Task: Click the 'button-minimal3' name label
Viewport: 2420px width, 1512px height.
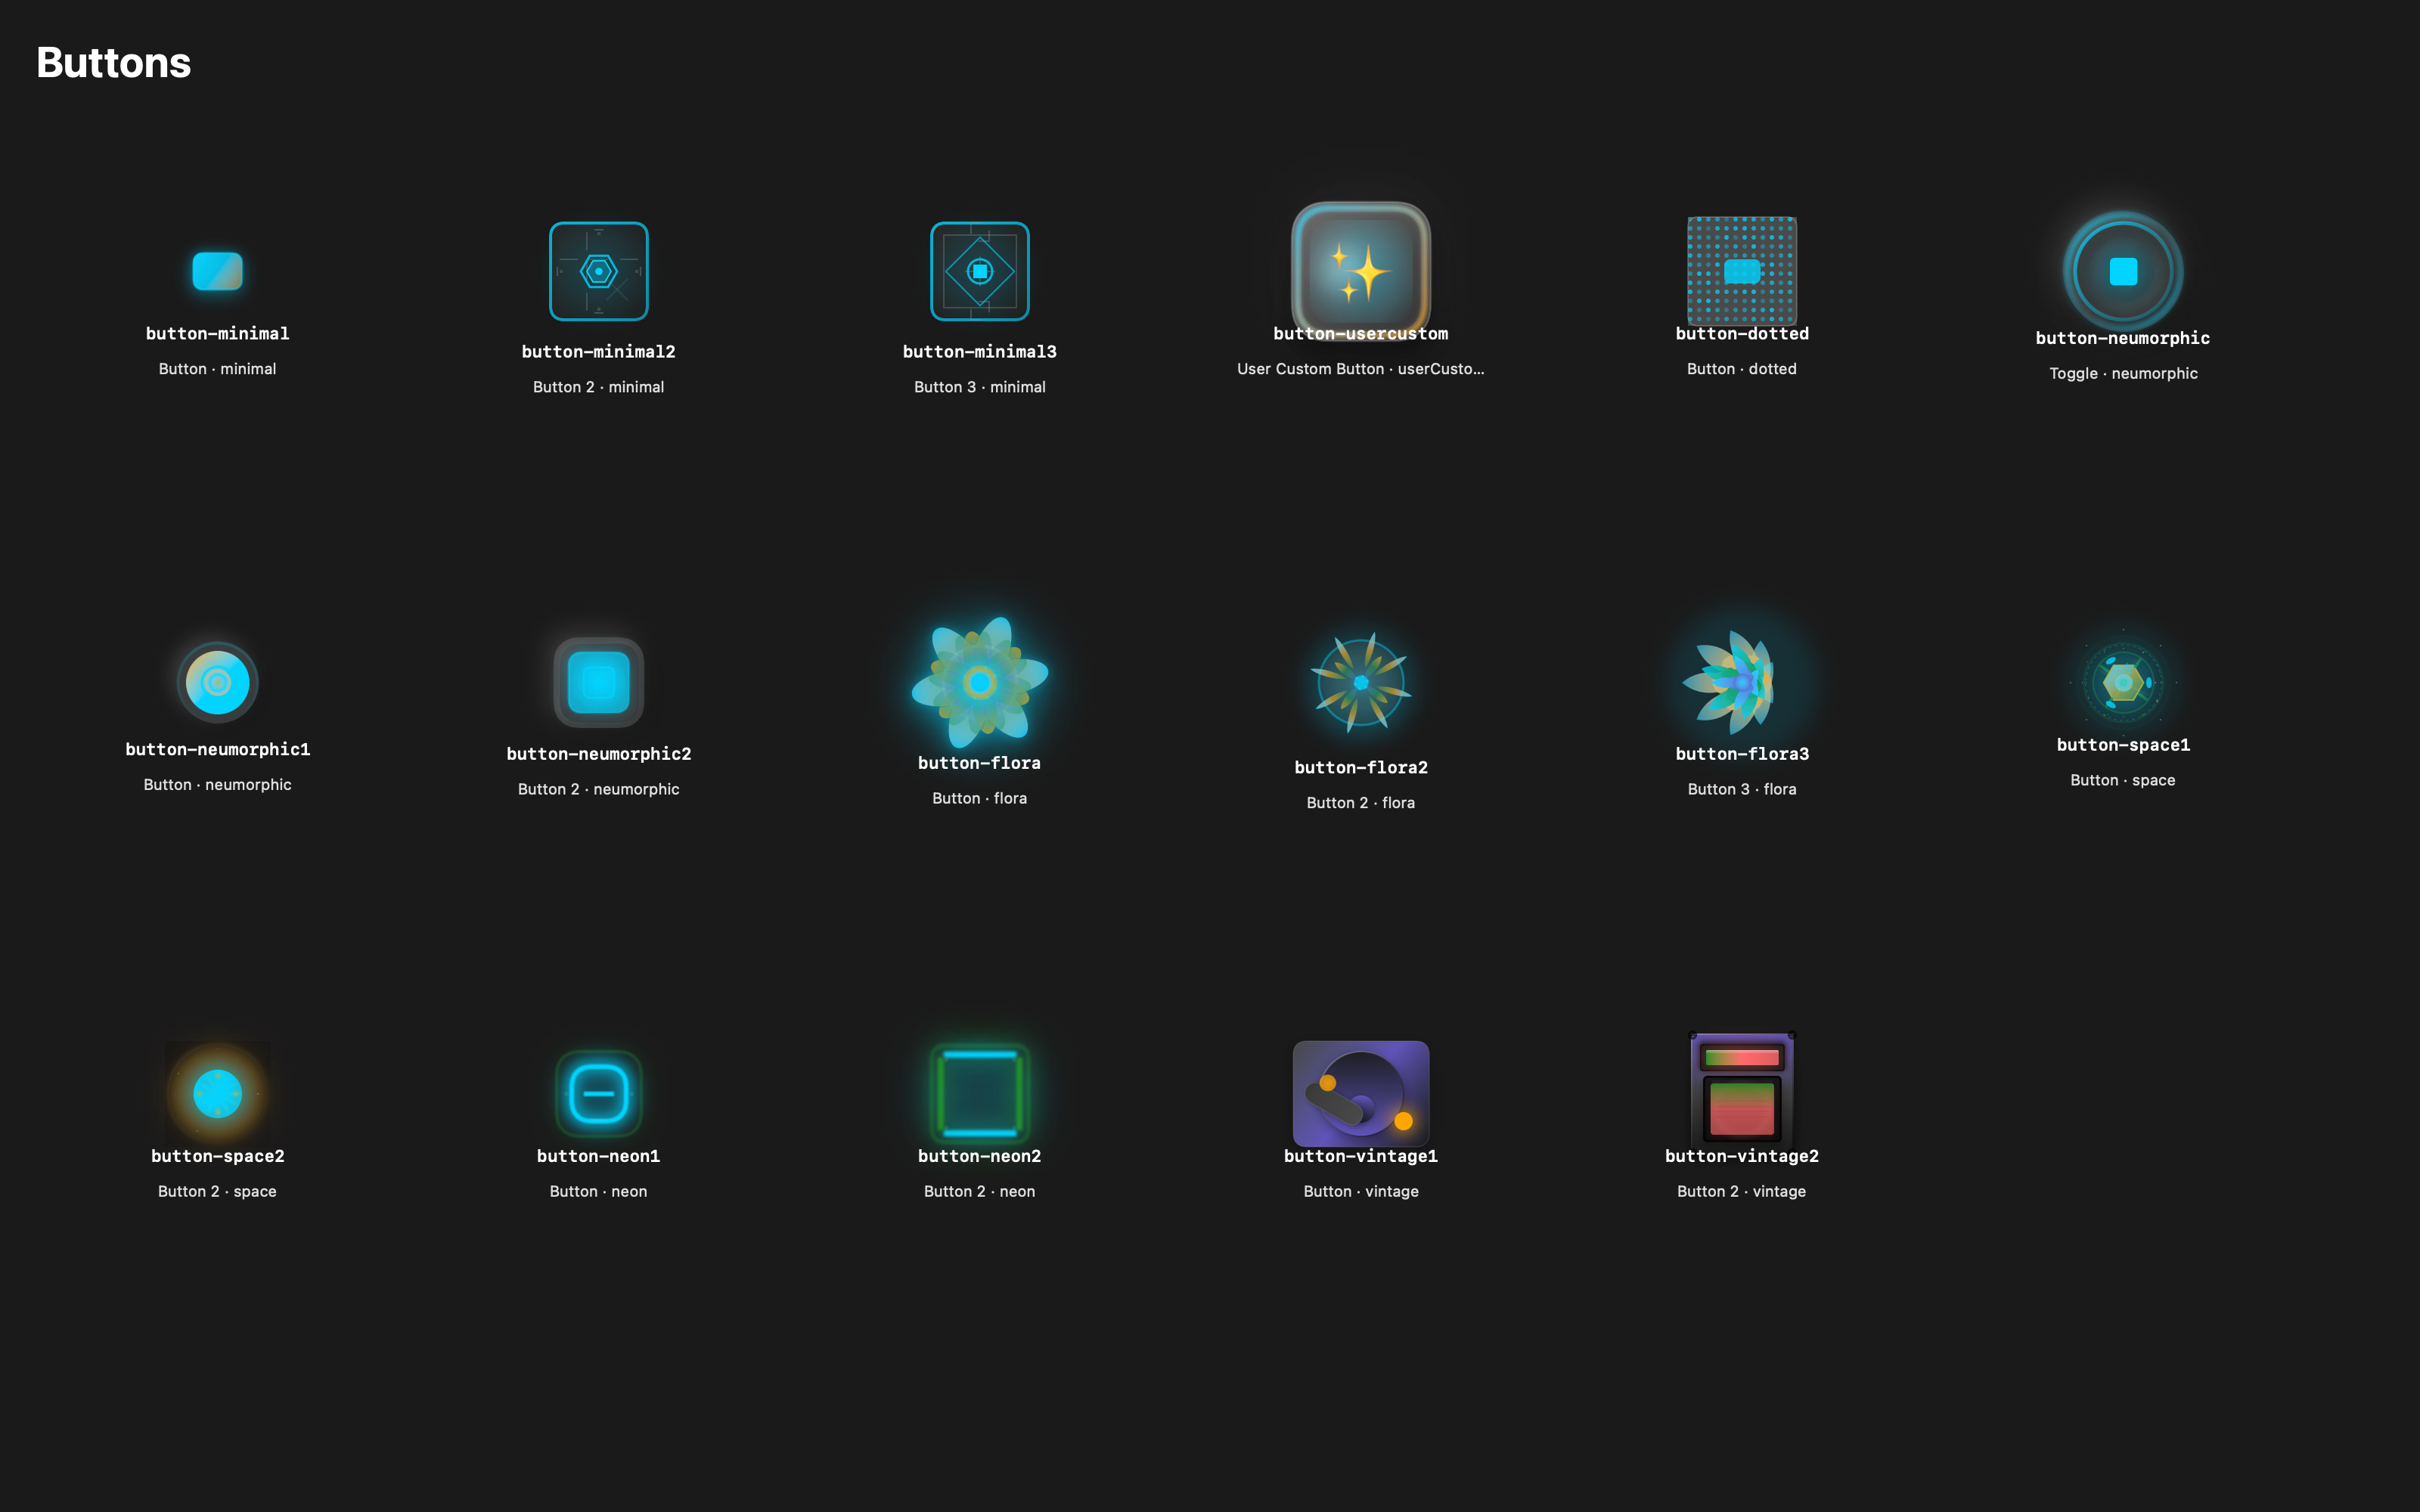Action: [x=979, y=351]
